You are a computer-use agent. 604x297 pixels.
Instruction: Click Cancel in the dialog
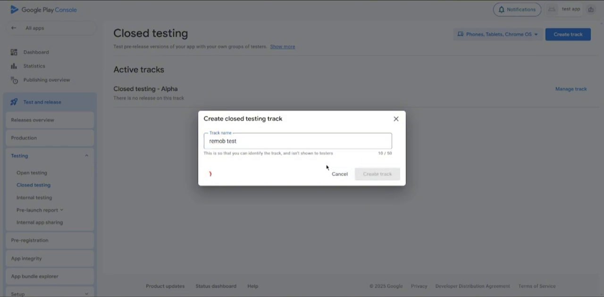pos(340,174)
